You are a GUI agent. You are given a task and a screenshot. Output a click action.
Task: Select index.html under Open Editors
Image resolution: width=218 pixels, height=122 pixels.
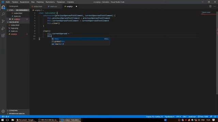18,13
